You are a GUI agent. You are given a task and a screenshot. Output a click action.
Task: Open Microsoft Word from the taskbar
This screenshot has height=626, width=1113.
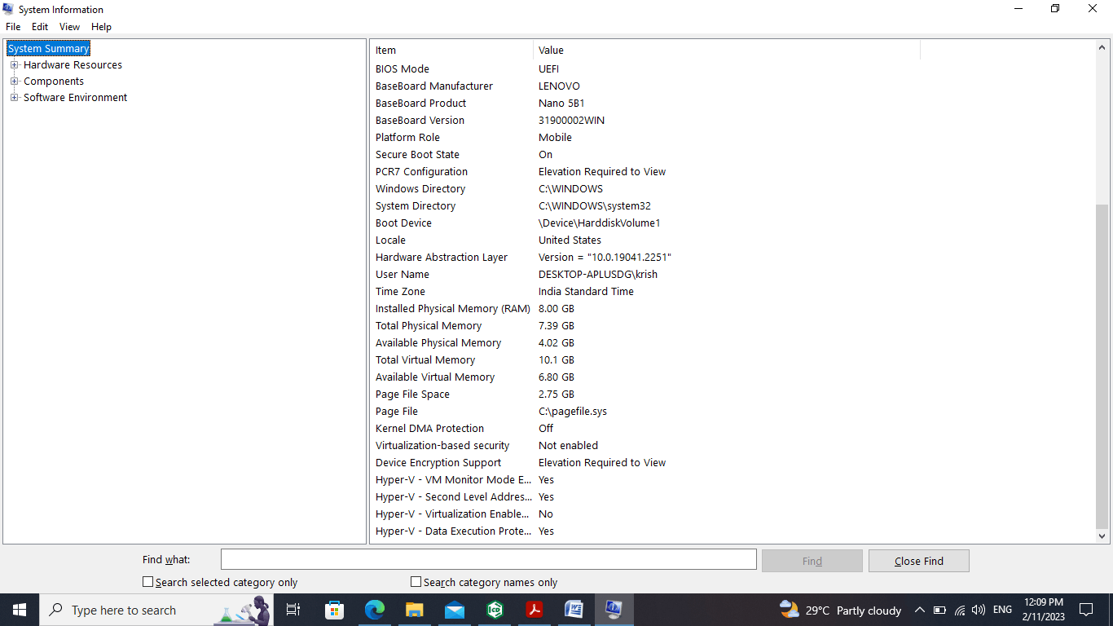point(574,610)
